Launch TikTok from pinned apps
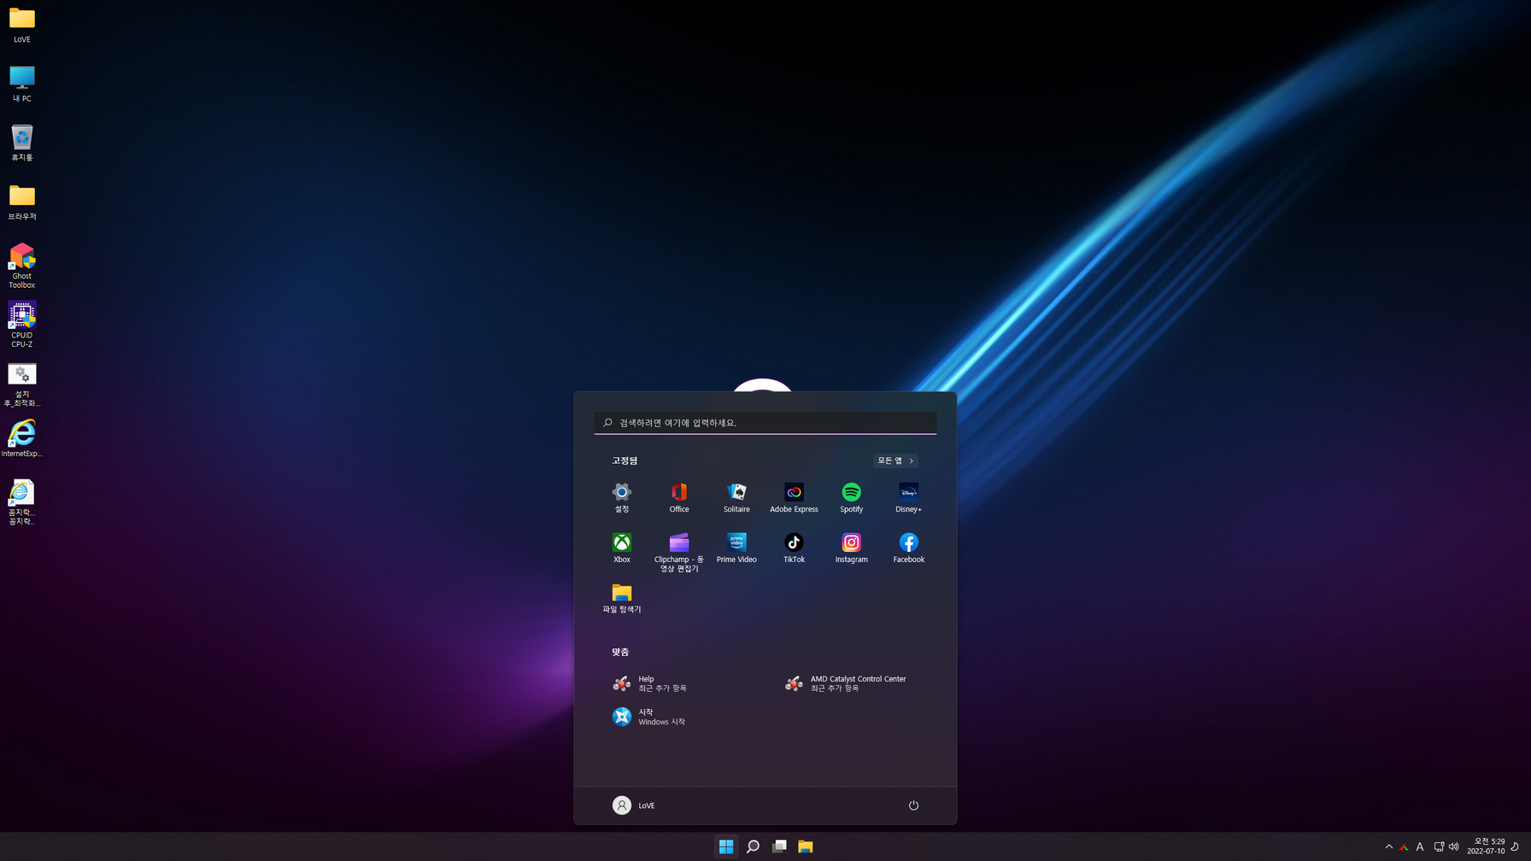The image size is (1531, 861). [x=794, y=548]
